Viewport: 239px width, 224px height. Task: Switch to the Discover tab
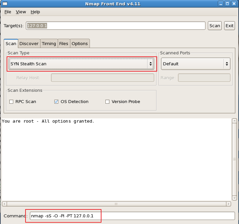pyautogui.click(x=29, y=44)
